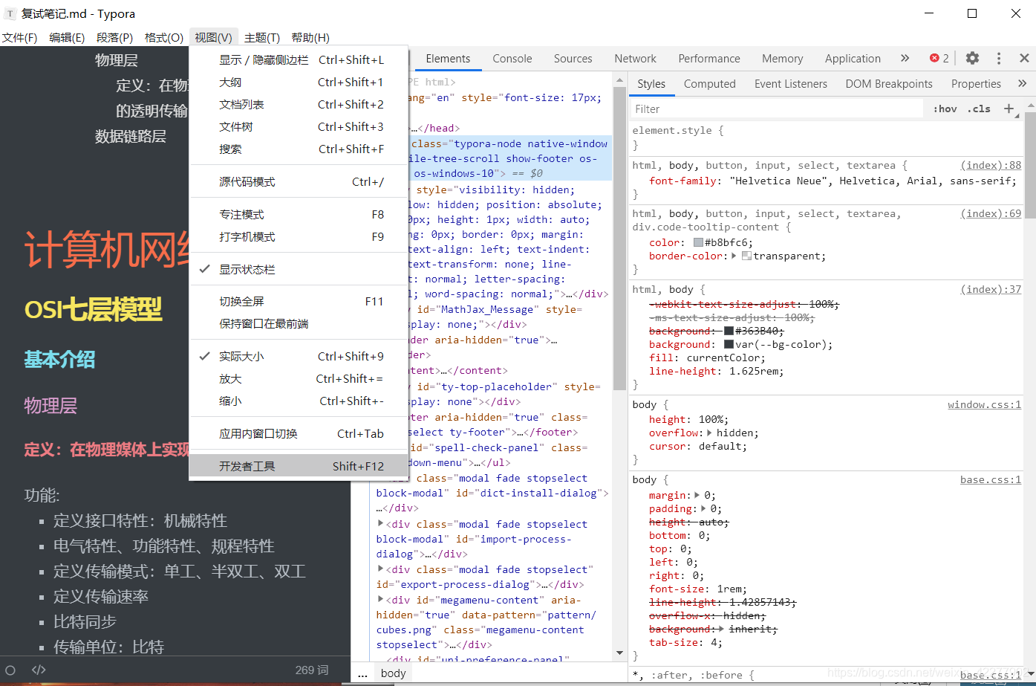Screen dimensions: 1036x686
Task: Expand the margin property triangle
Action: pos(697,495)
